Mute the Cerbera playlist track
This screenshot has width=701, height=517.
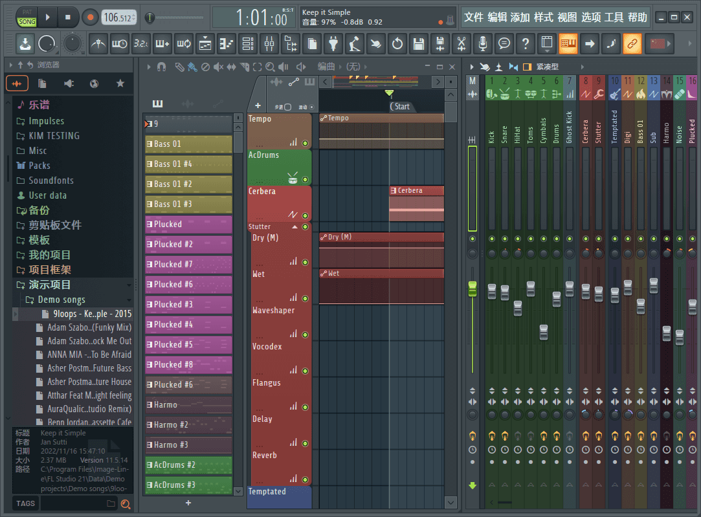point(306,215)
